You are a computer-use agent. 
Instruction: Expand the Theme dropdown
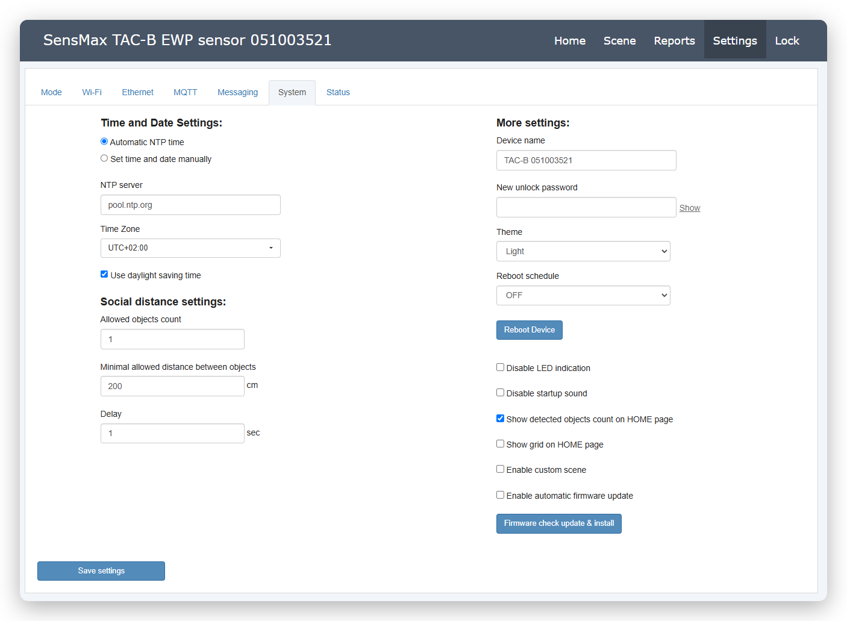click(583, 251)
